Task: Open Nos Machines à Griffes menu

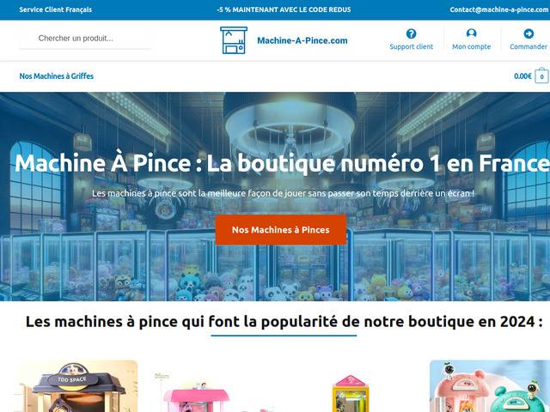Action: click(x=57, y=76)
